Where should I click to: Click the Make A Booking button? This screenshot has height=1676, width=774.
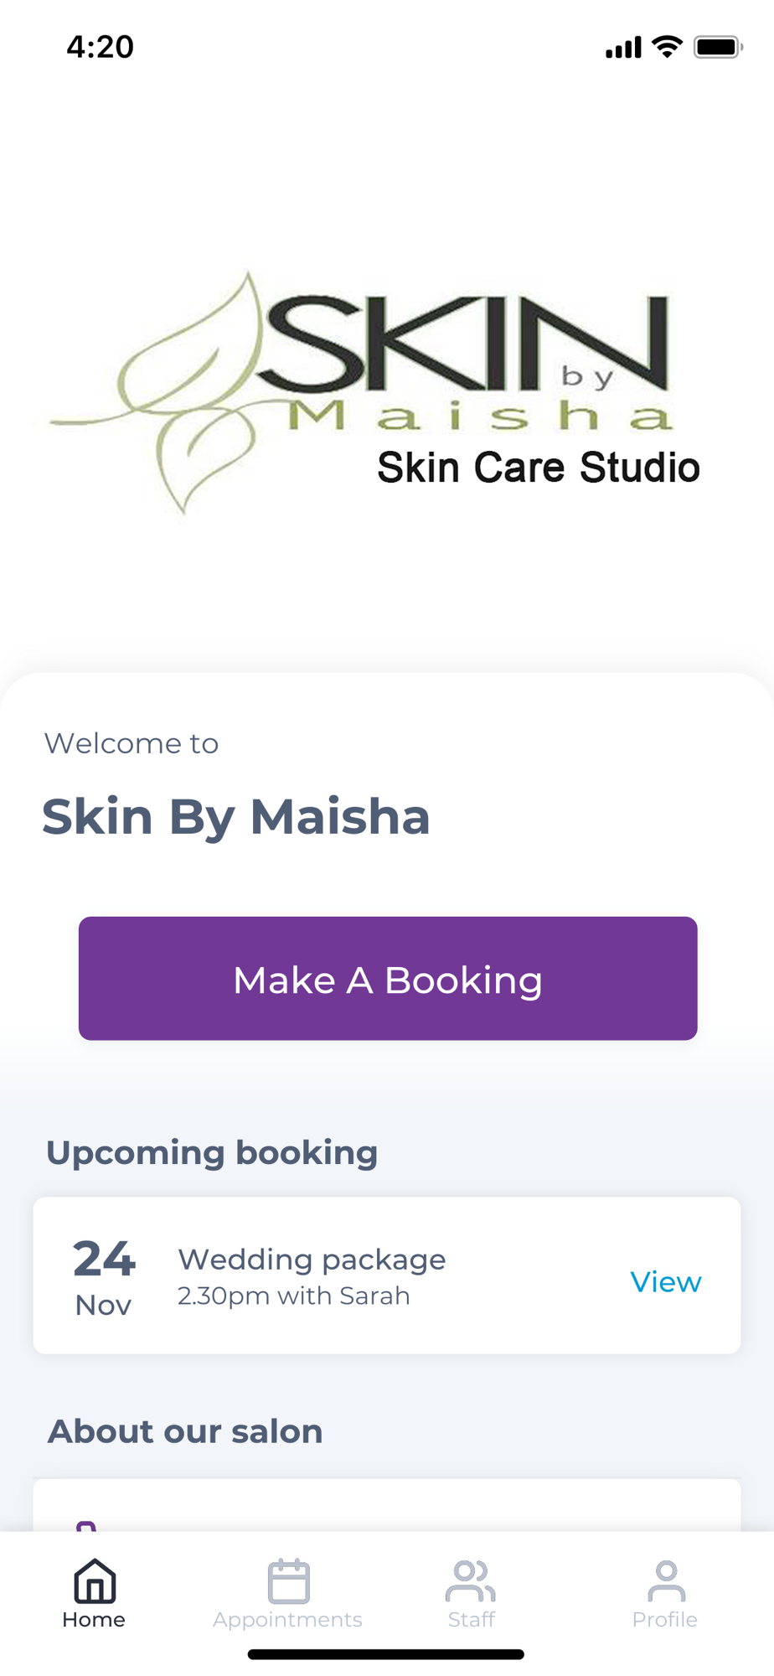point(388,978)
